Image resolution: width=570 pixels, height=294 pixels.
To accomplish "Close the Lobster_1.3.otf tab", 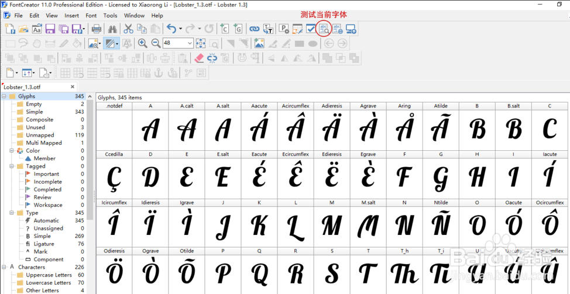I will pyautogui.click(x=73, y=87).
